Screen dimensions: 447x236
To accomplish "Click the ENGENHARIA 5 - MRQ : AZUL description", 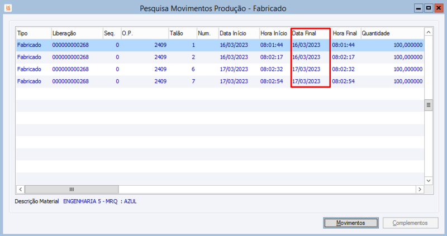I will (x=100, y=201).
